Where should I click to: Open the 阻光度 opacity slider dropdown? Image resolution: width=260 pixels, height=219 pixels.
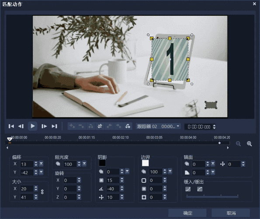[84, 164]
